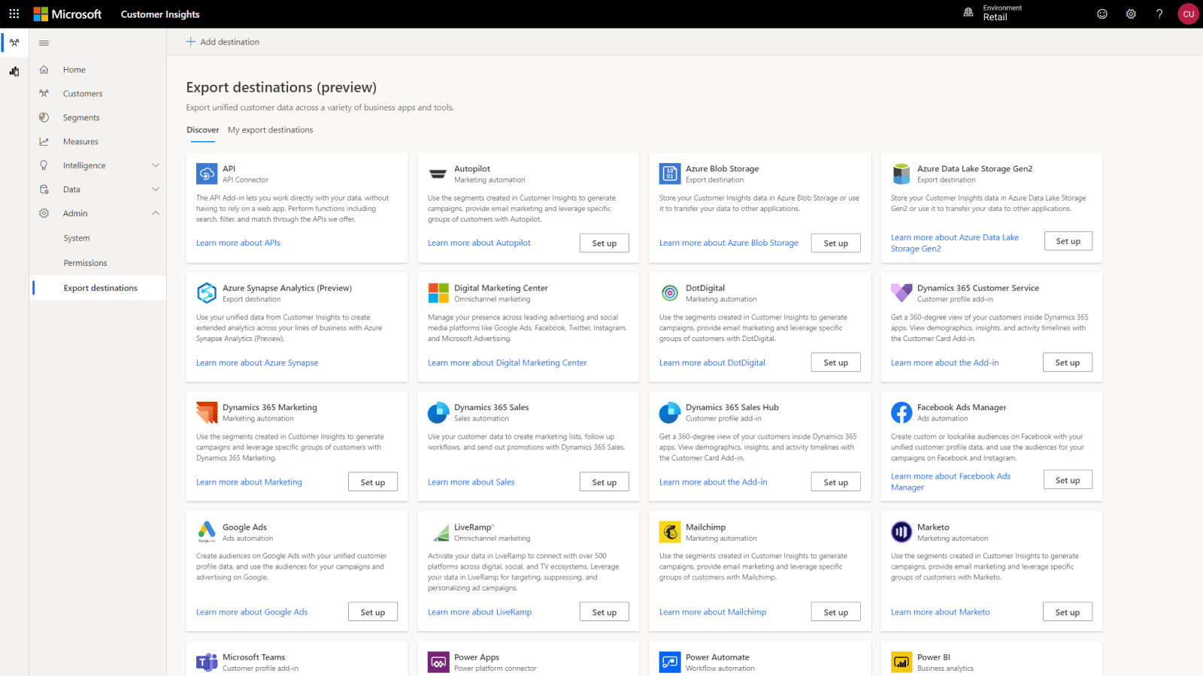The width and height of the screenshot is (1203, 676).
Task: Click the Google Ads logo icon
Action: point(207,532)
